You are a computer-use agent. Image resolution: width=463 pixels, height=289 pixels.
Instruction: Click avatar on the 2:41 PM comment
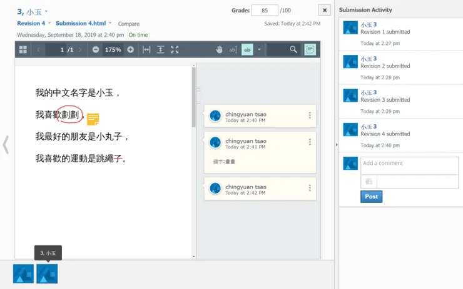point(215,142)
